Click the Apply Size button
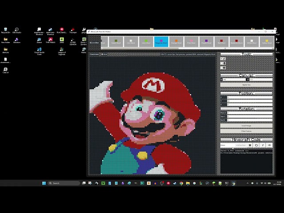Screen dimensions: 284x213 pos(246,85)
